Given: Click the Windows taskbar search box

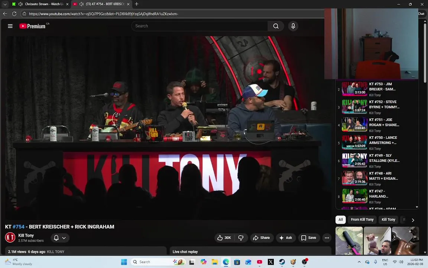Looking at the screenshot, I should (x=158, y=262).
